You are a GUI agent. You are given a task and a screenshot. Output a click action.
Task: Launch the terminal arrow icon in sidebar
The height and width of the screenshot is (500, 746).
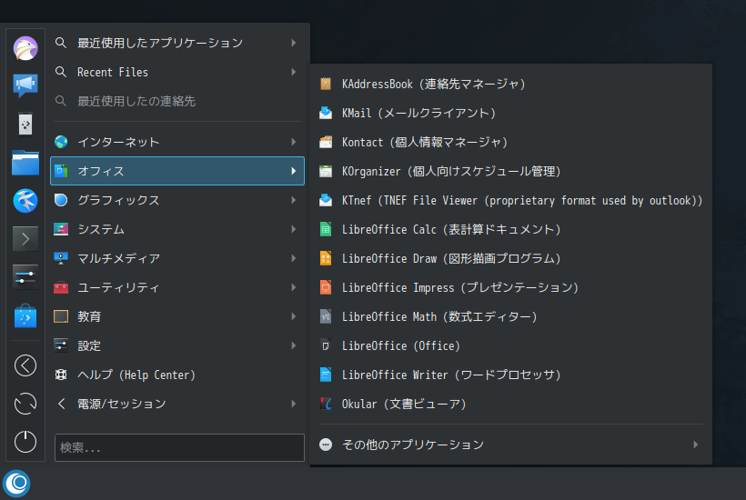(x=25, y=238)
